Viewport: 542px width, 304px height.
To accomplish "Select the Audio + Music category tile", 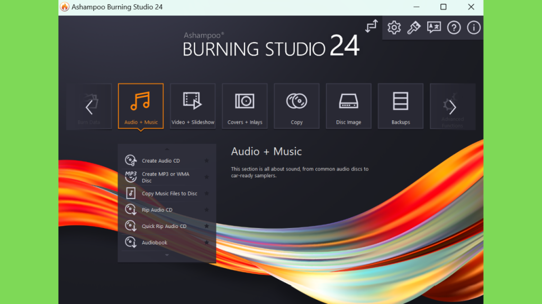I will click(141, 106).
